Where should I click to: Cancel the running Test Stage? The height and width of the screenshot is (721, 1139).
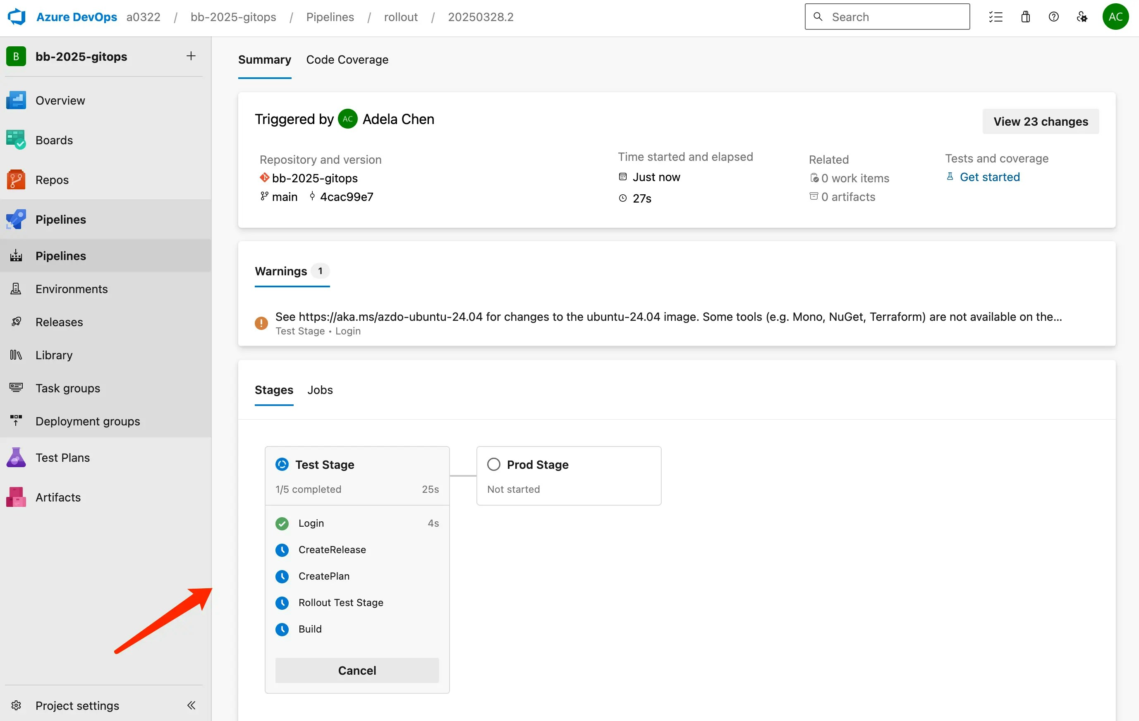tap(357, 670)
